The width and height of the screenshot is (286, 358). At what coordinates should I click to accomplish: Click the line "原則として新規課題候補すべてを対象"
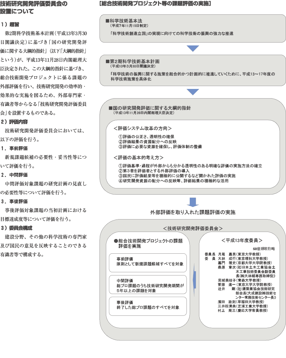pyautogui.click(x=150, y=264)
